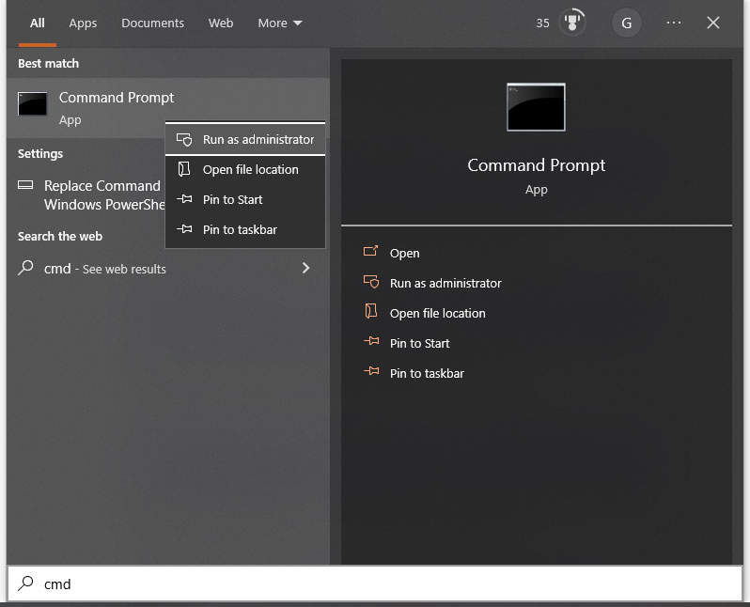
Task: Open the three-dot options menu
Action: (674, 23)
